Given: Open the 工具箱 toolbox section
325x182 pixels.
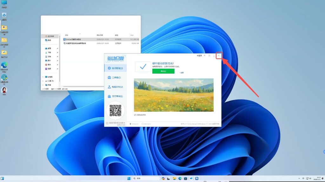Looking at the screenshot, I should [x=114, y=77].
